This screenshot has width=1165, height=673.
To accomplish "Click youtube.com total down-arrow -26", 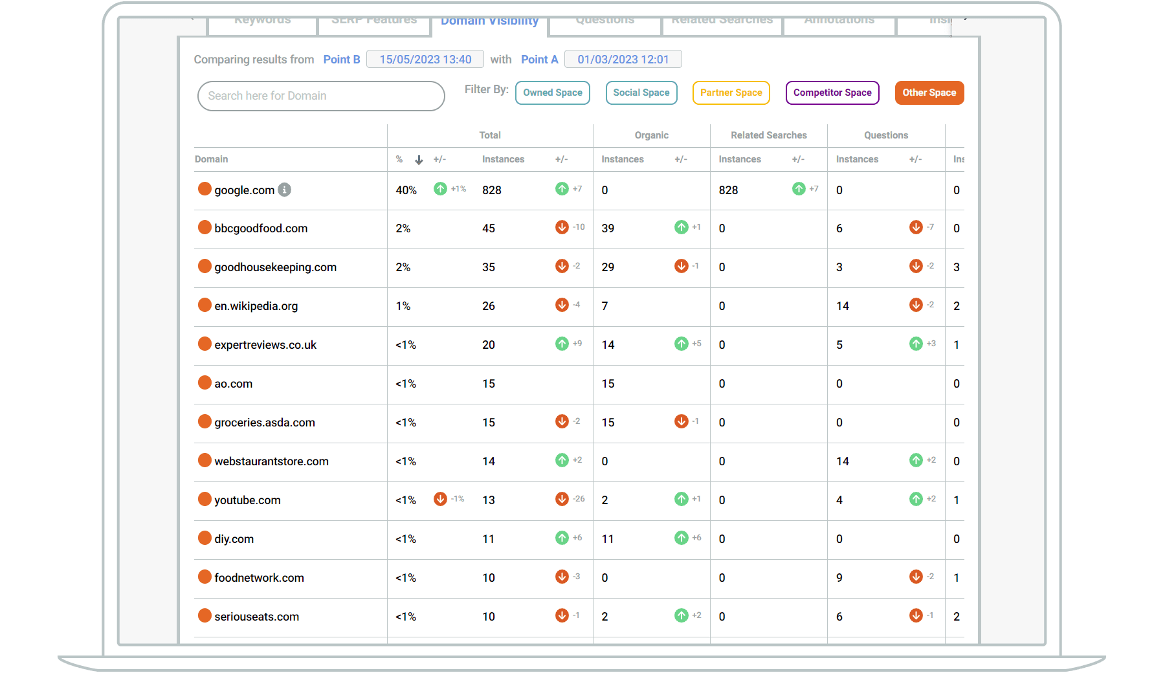I will pyautogui.click(x=562, y=499).
